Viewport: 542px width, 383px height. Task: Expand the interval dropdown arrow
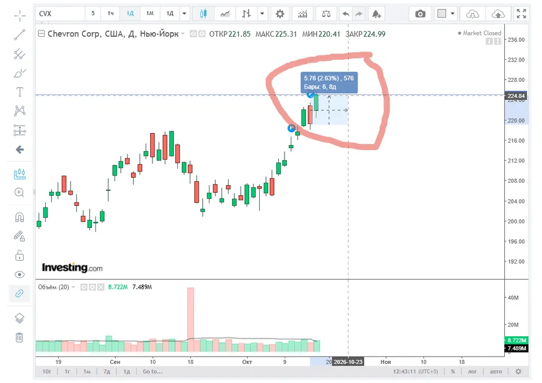[x=184, y=14]
